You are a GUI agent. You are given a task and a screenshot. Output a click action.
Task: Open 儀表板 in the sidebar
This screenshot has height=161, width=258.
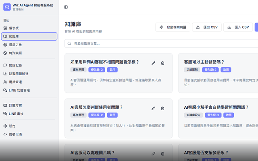(14, 28)
